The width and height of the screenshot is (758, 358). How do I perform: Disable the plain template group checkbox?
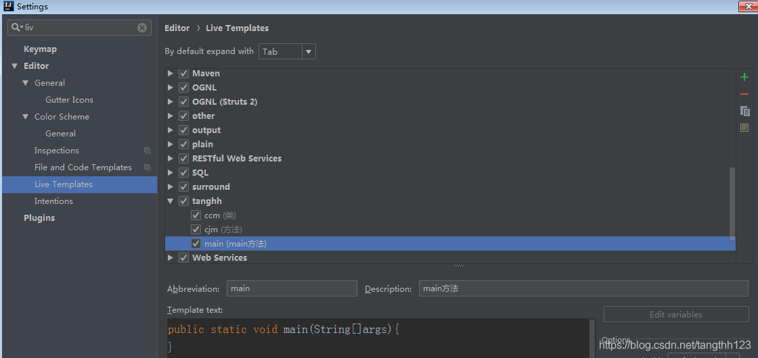point(183,145)
